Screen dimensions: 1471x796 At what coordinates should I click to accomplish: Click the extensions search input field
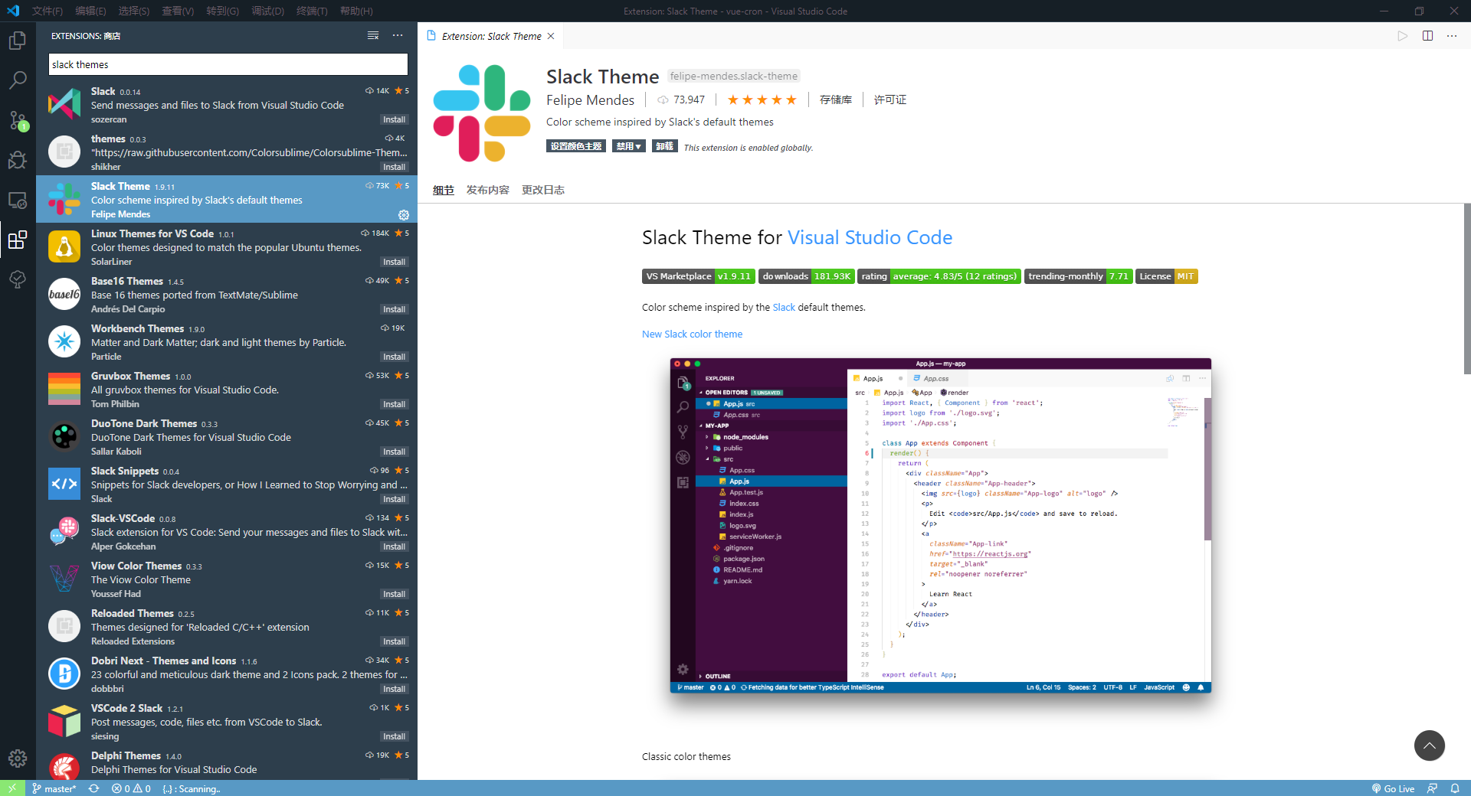[228, 64]
